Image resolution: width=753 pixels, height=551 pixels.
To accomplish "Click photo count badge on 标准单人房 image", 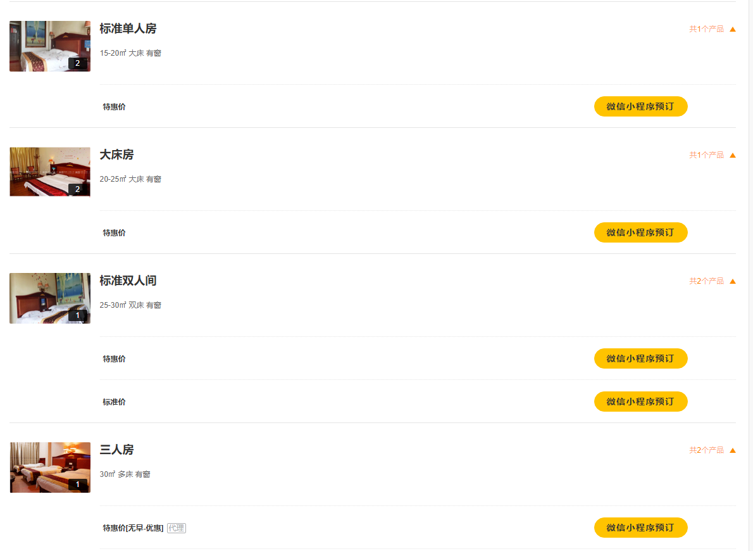I will [77, 63].
